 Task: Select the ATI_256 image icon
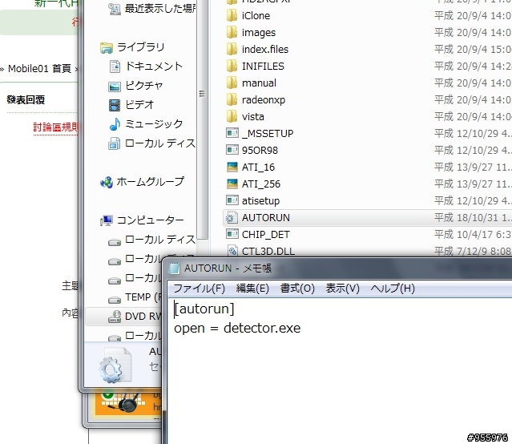(232, 184)
